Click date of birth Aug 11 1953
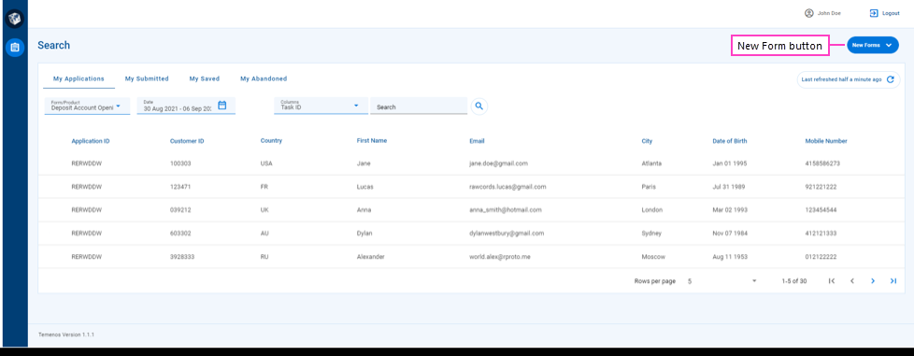The image size is (914, 356). tap(730, 256)
